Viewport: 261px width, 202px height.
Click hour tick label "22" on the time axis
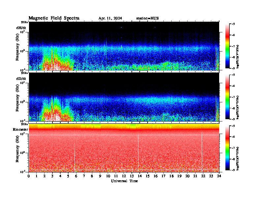tap(203, 176)
